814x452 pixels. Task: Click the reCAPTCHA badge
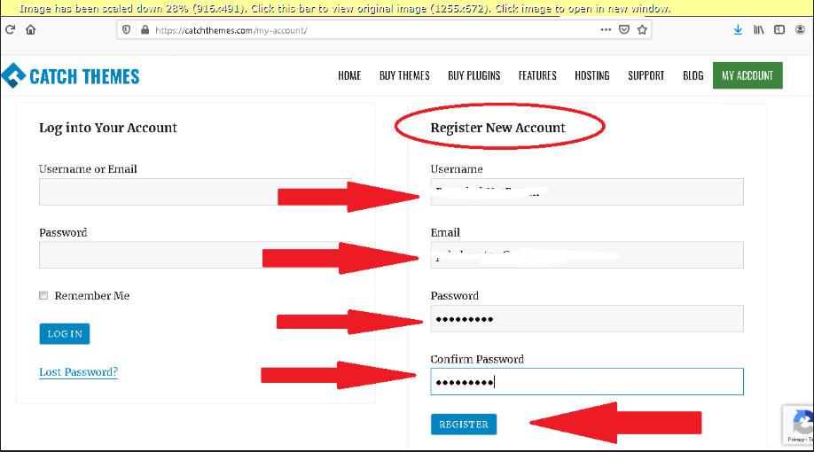click(798, 425)
